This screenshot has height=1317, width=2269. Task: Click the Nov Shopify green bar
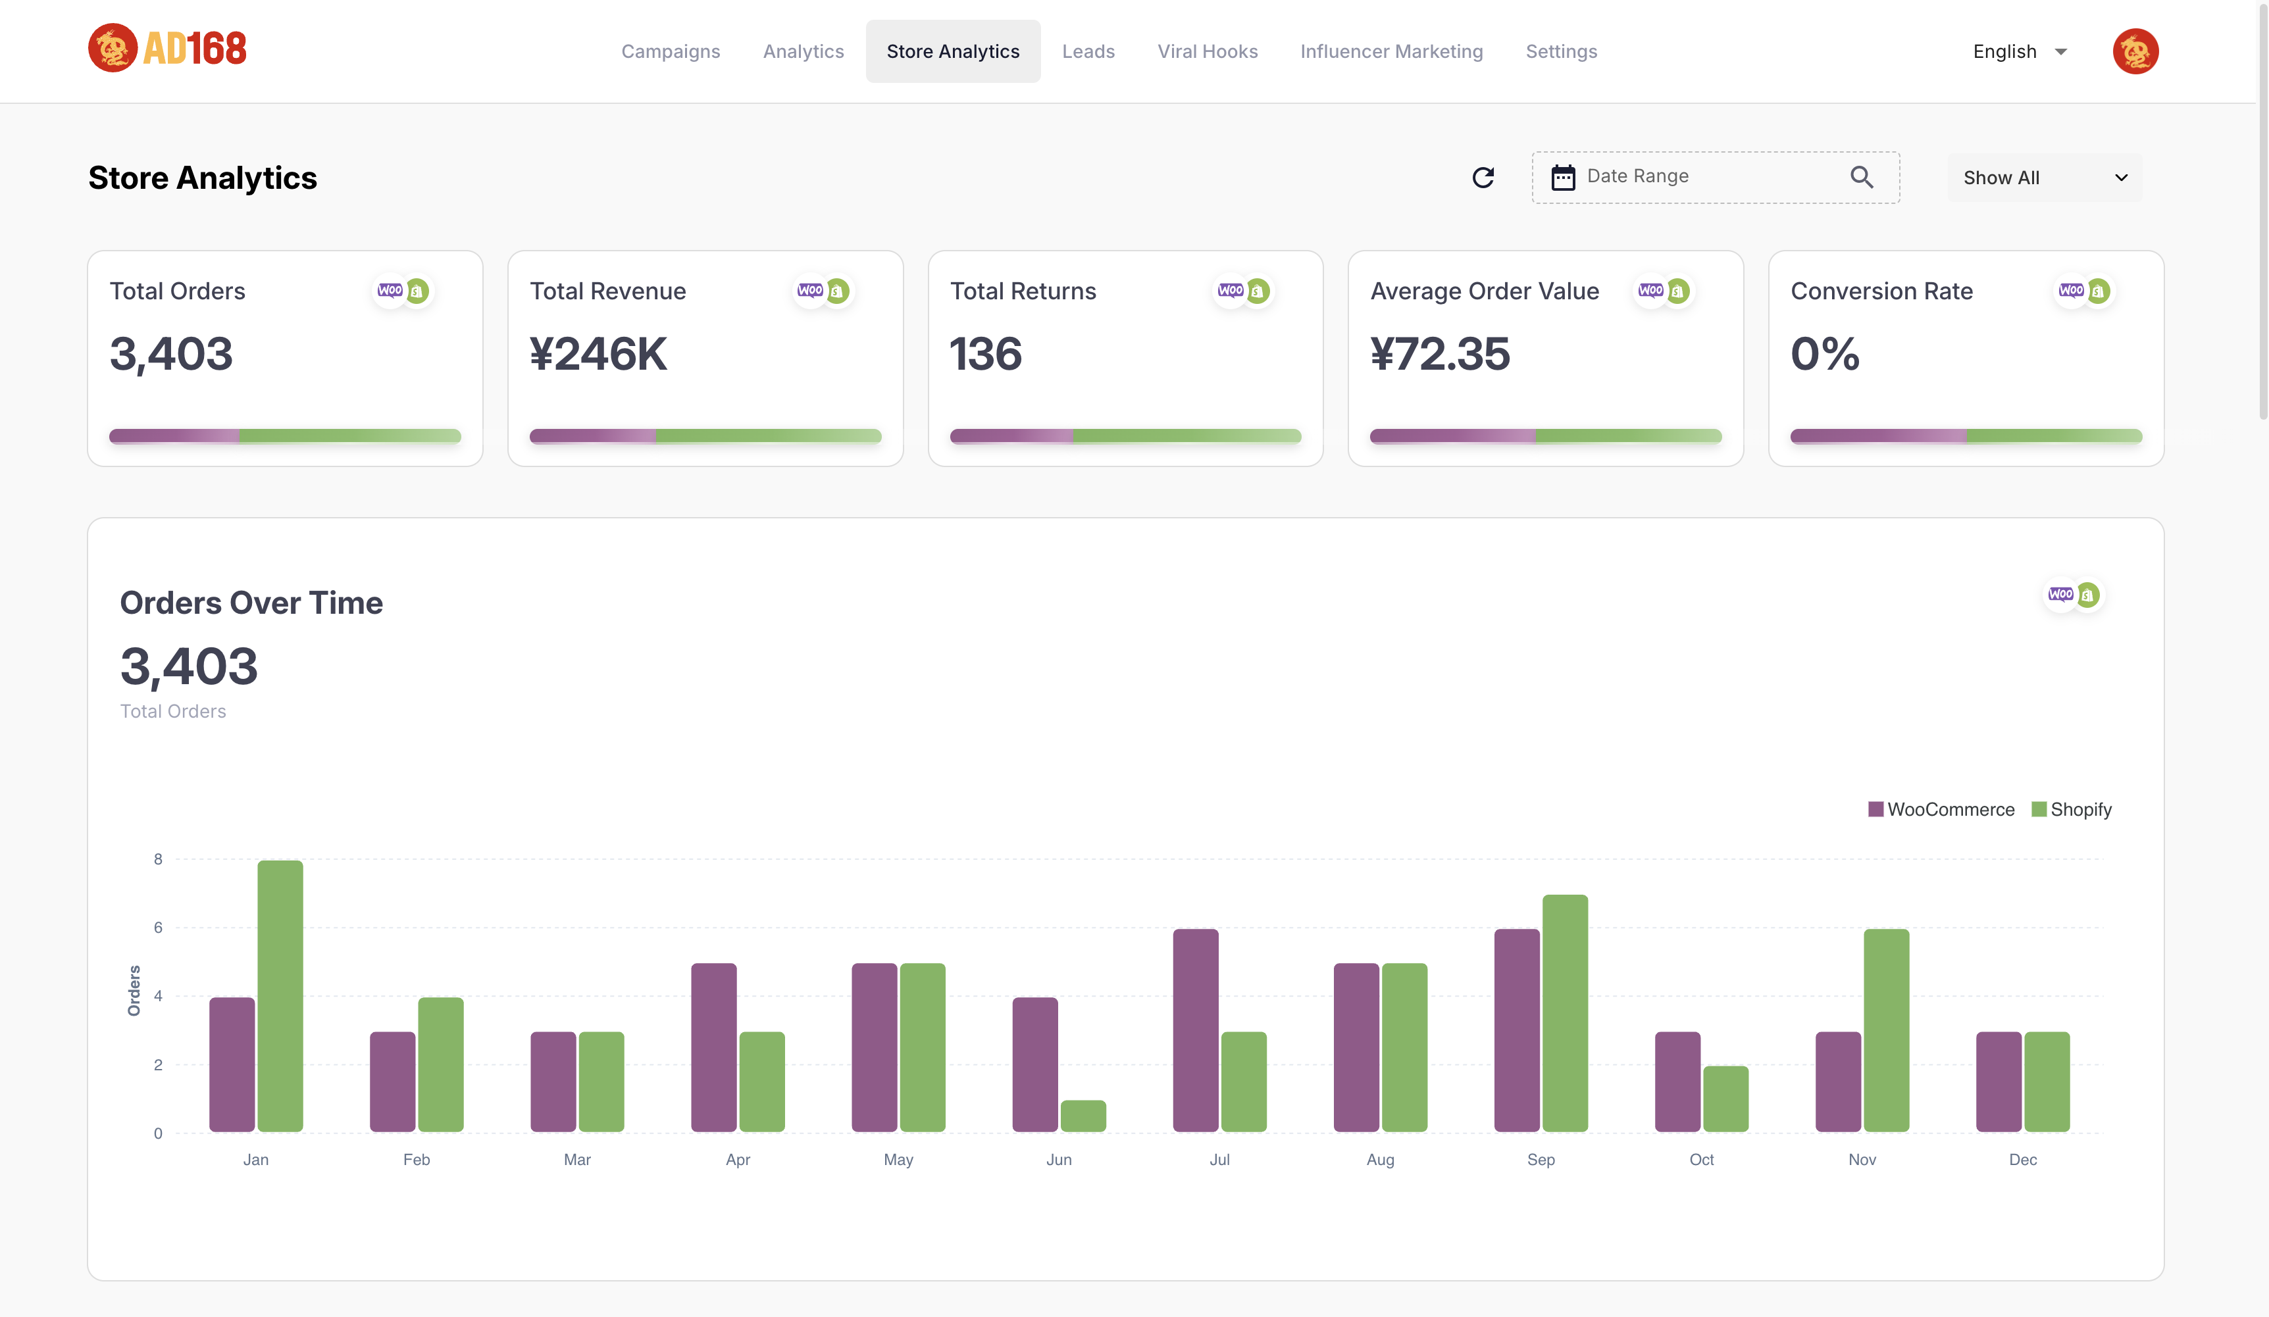(x=1886, y=1030)
